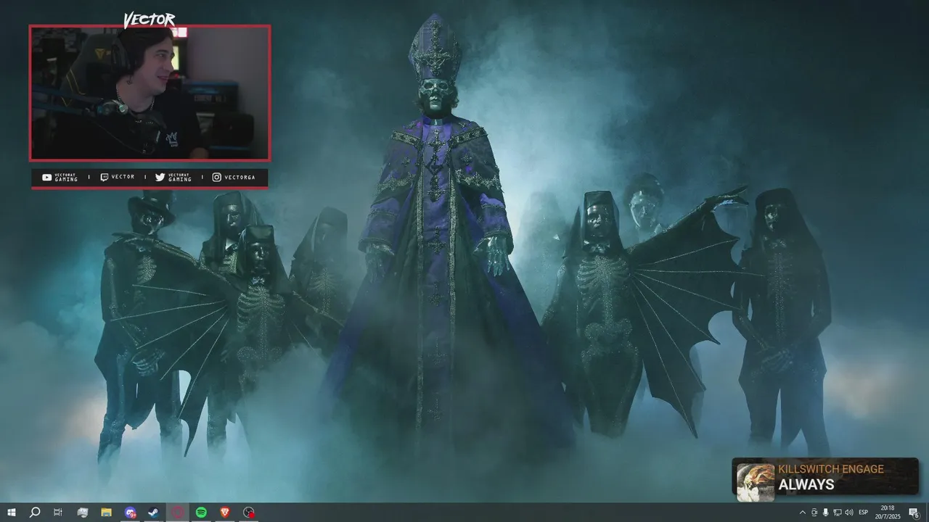Screen dimensions: 929x522
Task: Open Brave browser from the taskbar
Action: (225, 513)
